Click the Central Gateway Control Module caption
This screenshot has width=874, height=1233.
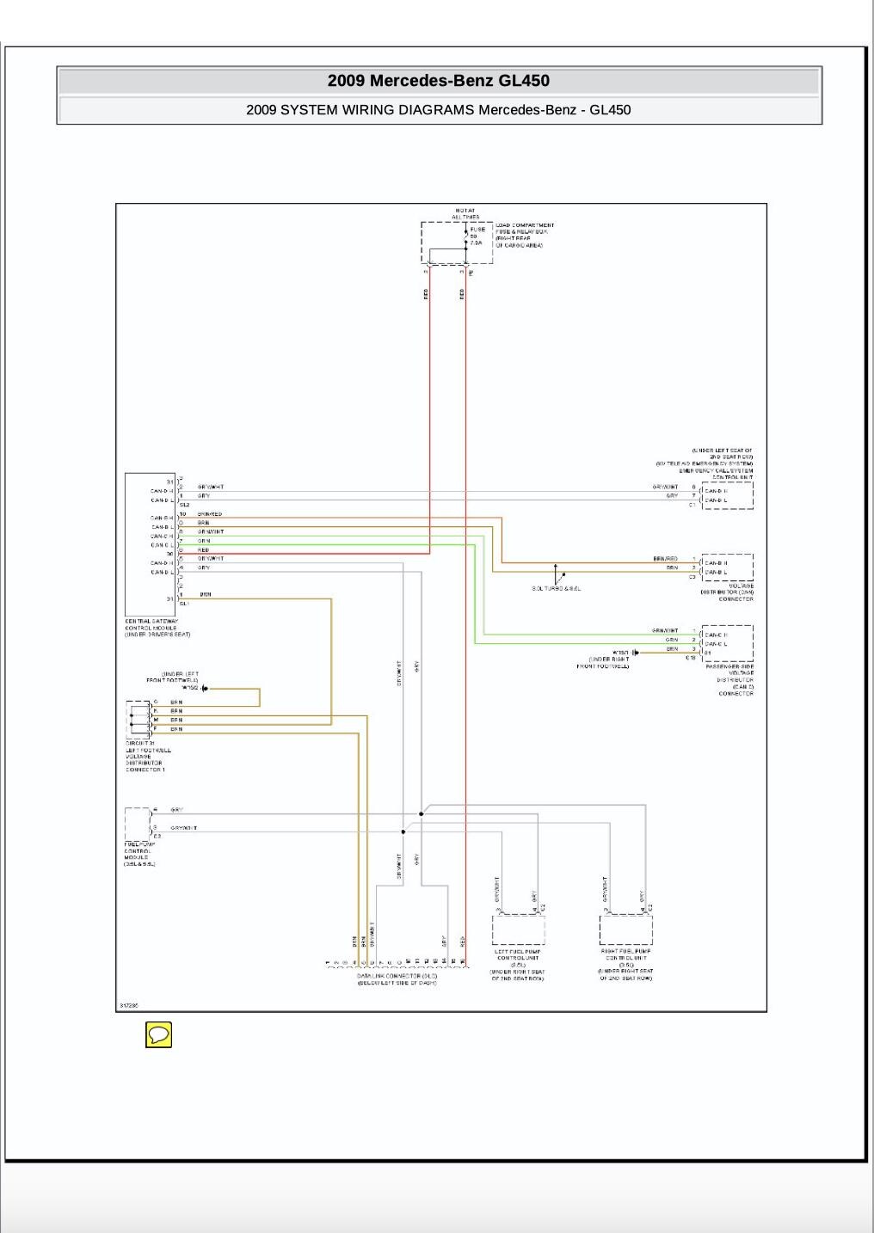click(x=157, y=628)
